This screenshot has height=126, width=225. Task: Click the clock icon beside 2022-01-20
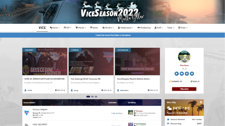[148, 90]
